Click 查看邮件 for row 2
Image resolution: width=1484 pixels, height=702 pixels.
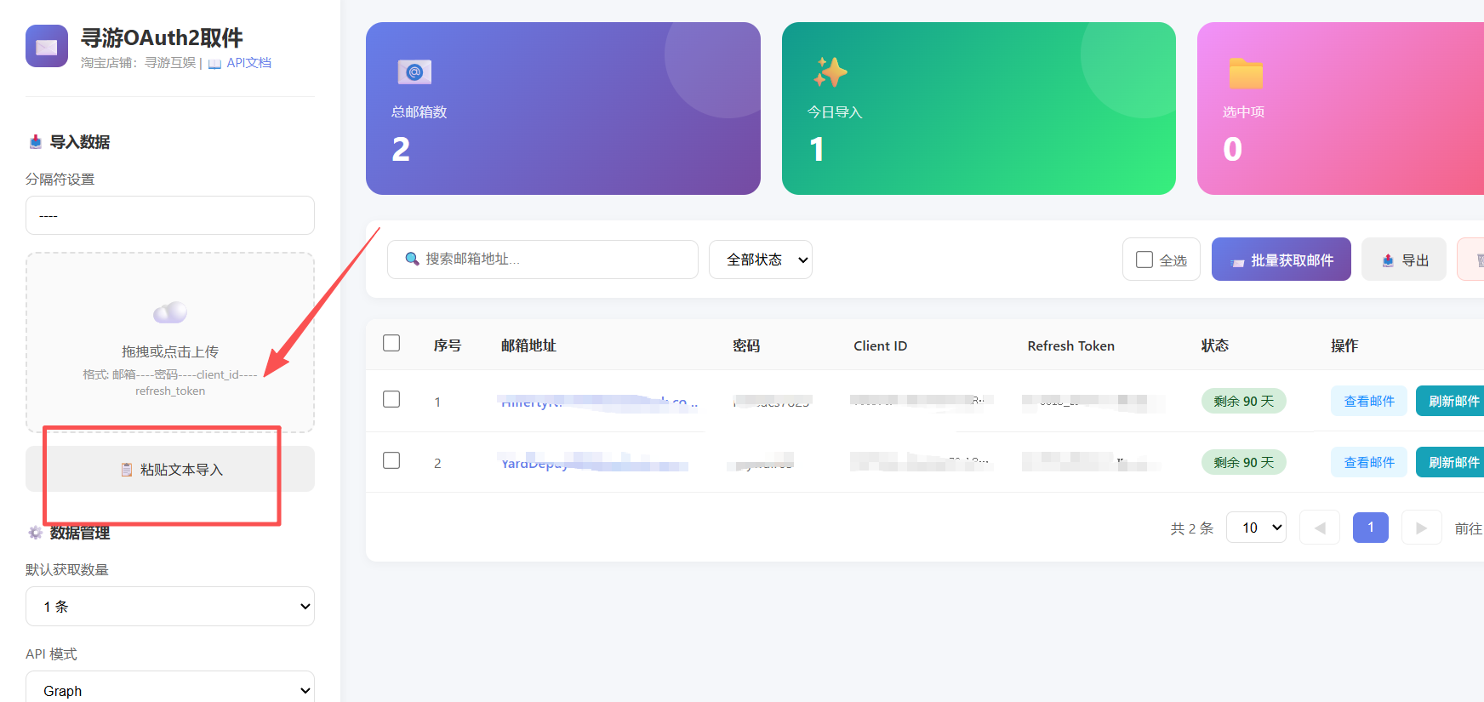click(x=1369, y=462)
